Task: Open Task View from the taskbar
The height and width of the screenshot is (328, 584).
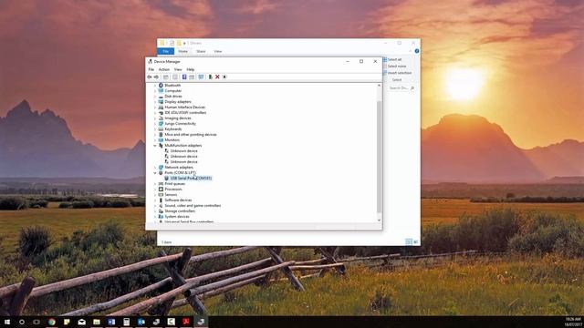Action: coord(36,322)
